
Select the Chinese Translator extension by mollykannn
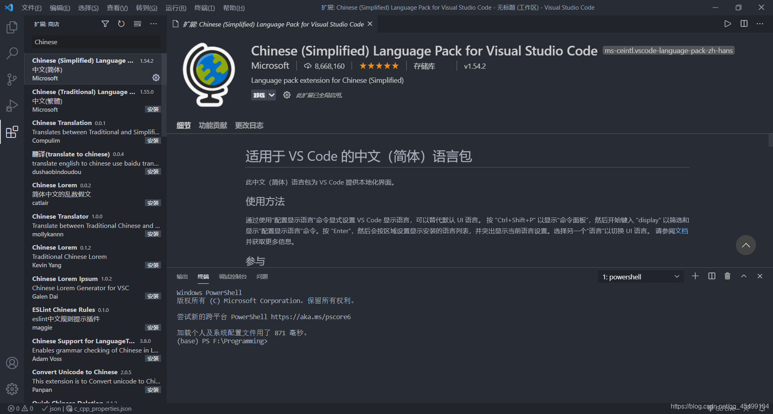click(96, 225)
